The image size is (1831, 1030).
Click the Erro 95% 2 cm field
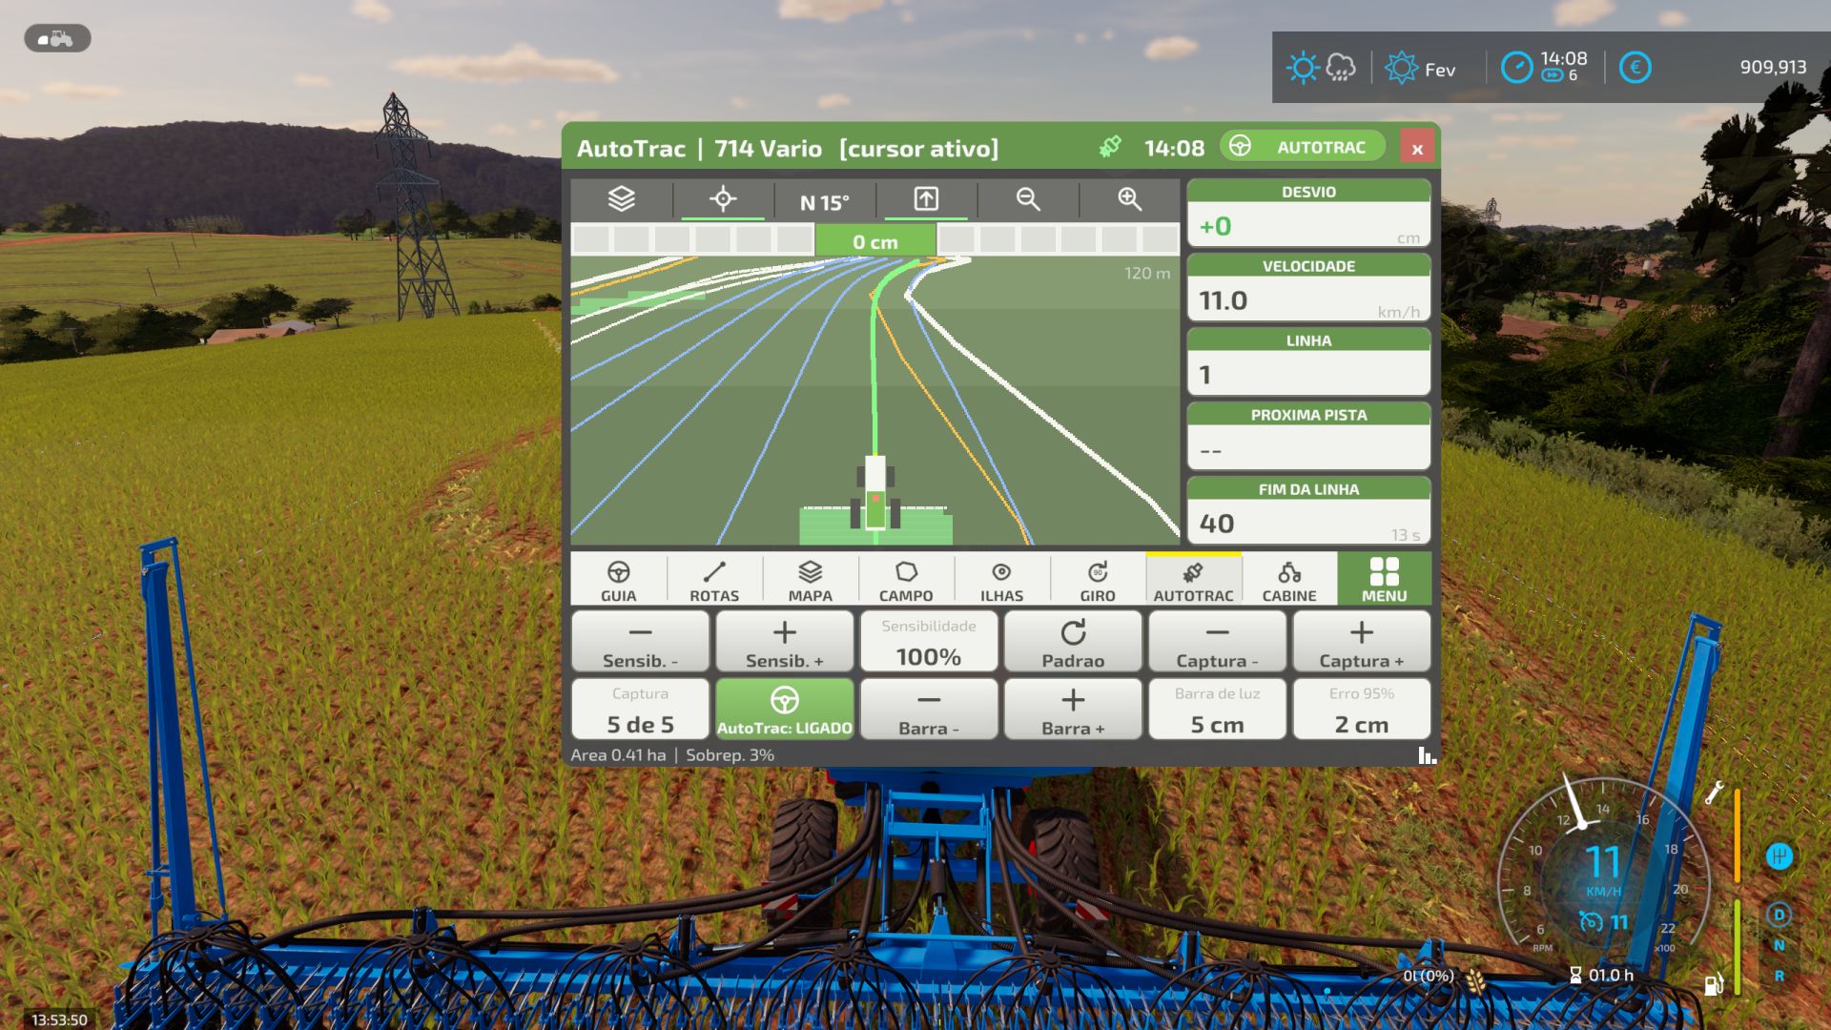pos(1361,710)
